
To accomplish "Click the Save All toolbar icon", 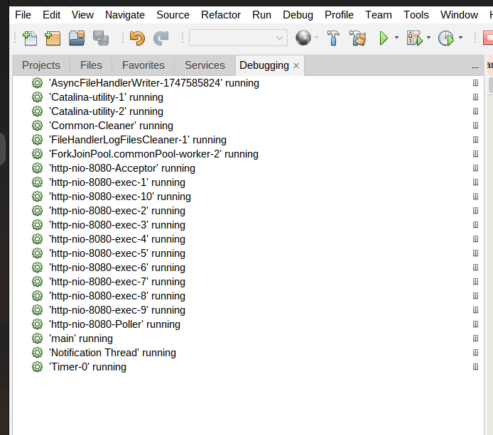I will pyautogui.click(x=101, y=38).
